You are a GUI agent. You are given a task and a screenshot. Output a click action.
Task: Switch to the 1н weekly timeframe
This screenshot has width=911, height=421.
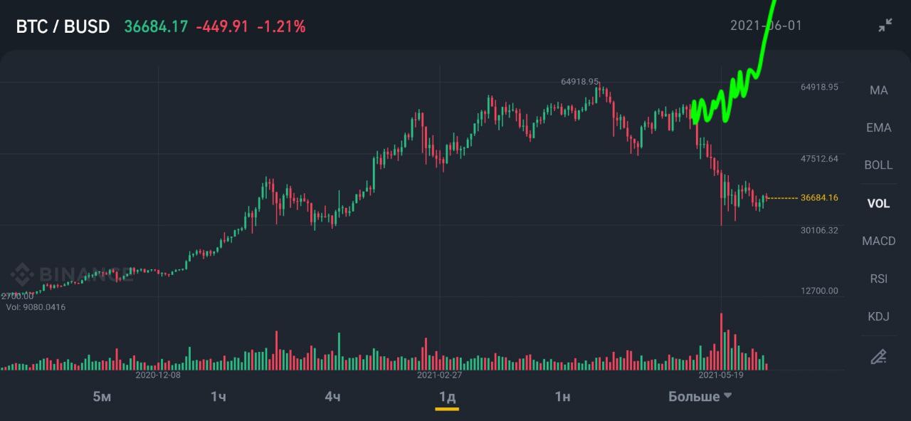[562, 397]
